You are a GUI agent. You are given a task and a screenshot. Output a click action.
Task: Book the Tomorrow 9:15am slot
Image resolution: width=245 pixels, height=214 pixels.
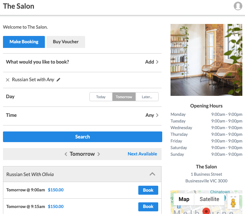click(148, 206)
